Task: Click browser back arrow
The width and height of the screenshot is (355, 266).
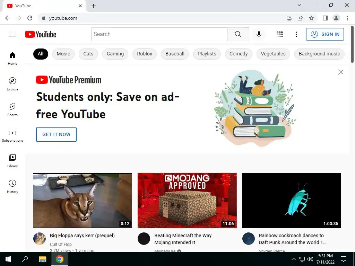Action: (x=8, y=18)
